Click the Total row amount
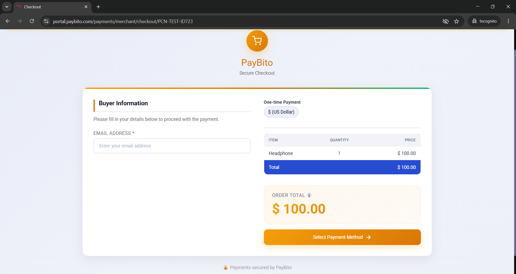The height and width of the screenshot is (274, 516). tap(406, 167)
